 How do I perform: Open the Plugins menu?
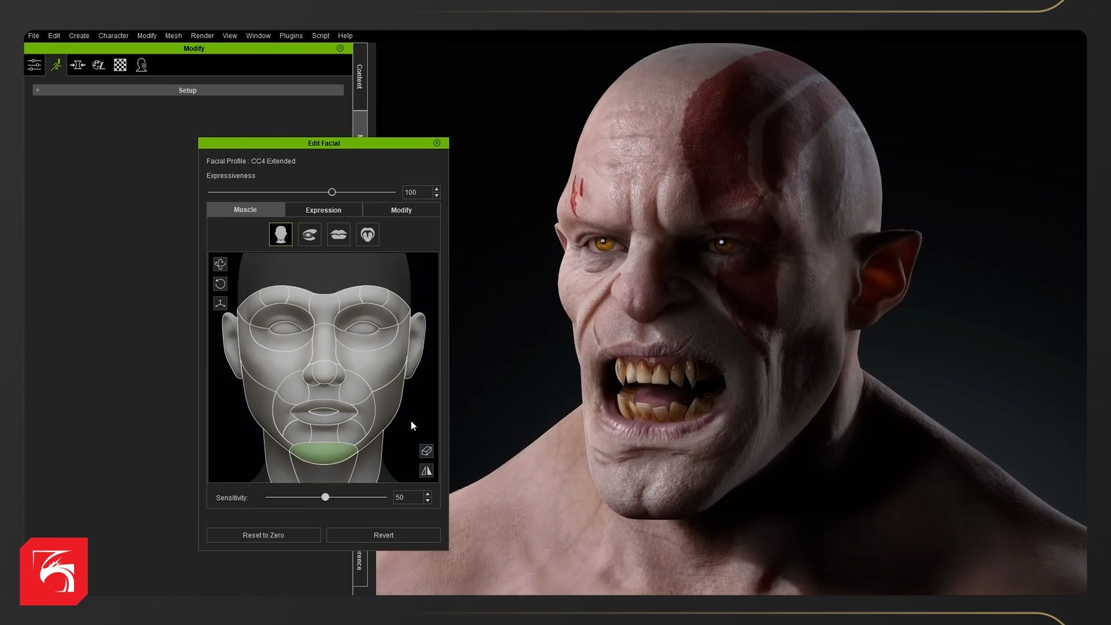[x=291, y=36]
